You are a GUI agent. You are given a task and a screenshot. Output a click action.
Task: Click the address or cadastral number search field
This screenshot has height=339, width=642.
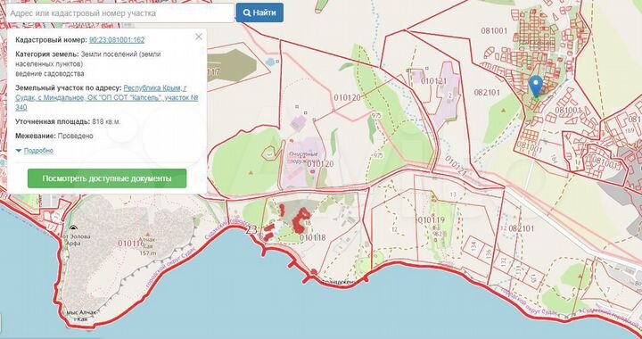pyautogui.click(x=119, y=13)
